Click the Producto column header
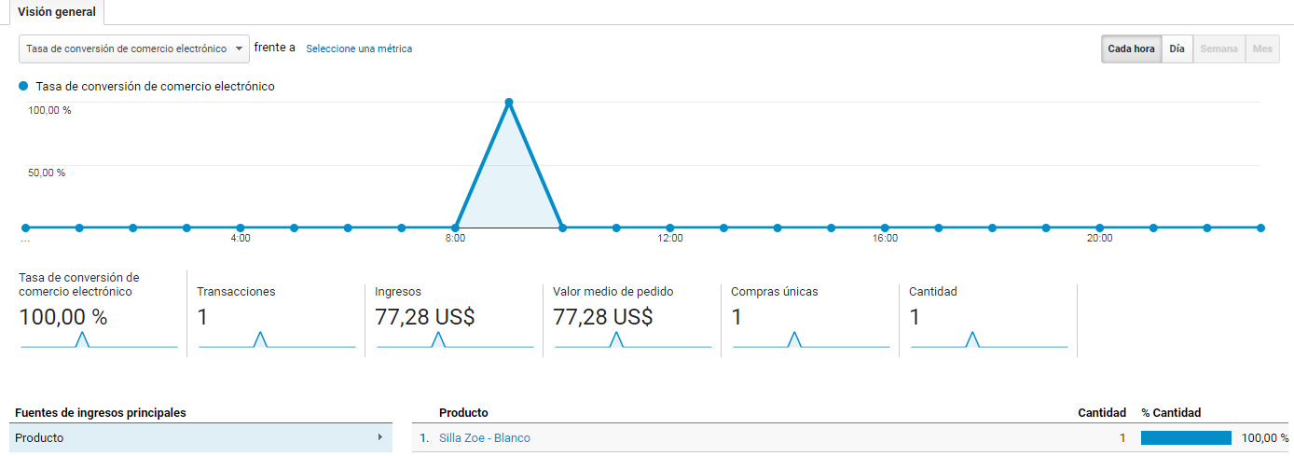This screenshot has width=1294, height=456. [463, 412]
